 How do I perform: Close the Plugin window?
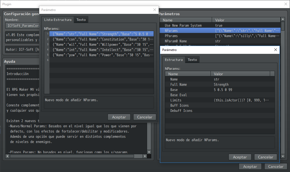(x=286, y=4)
